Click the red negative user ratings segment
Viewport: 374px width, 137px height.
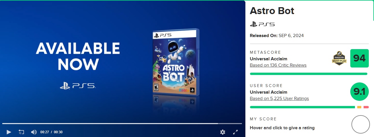366,107
